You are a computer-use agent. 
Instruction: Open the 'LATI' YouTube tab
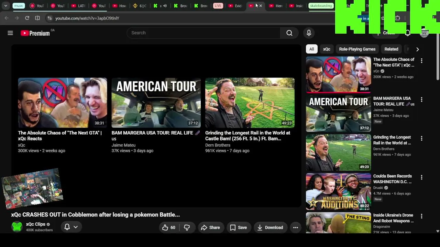[x=78, y=6]
